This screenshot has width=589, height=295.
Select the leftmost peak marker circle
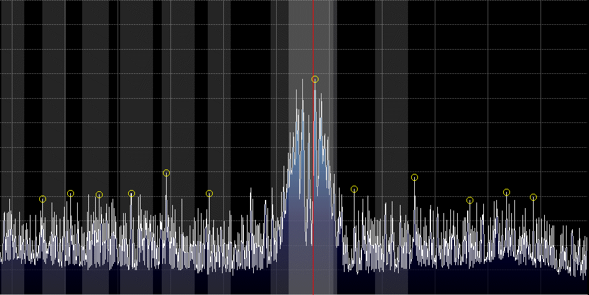point(42,199)
